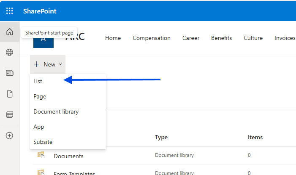This screenshot has height=175, width=296.
Task: Select Document library menu option
Action: 56,111
